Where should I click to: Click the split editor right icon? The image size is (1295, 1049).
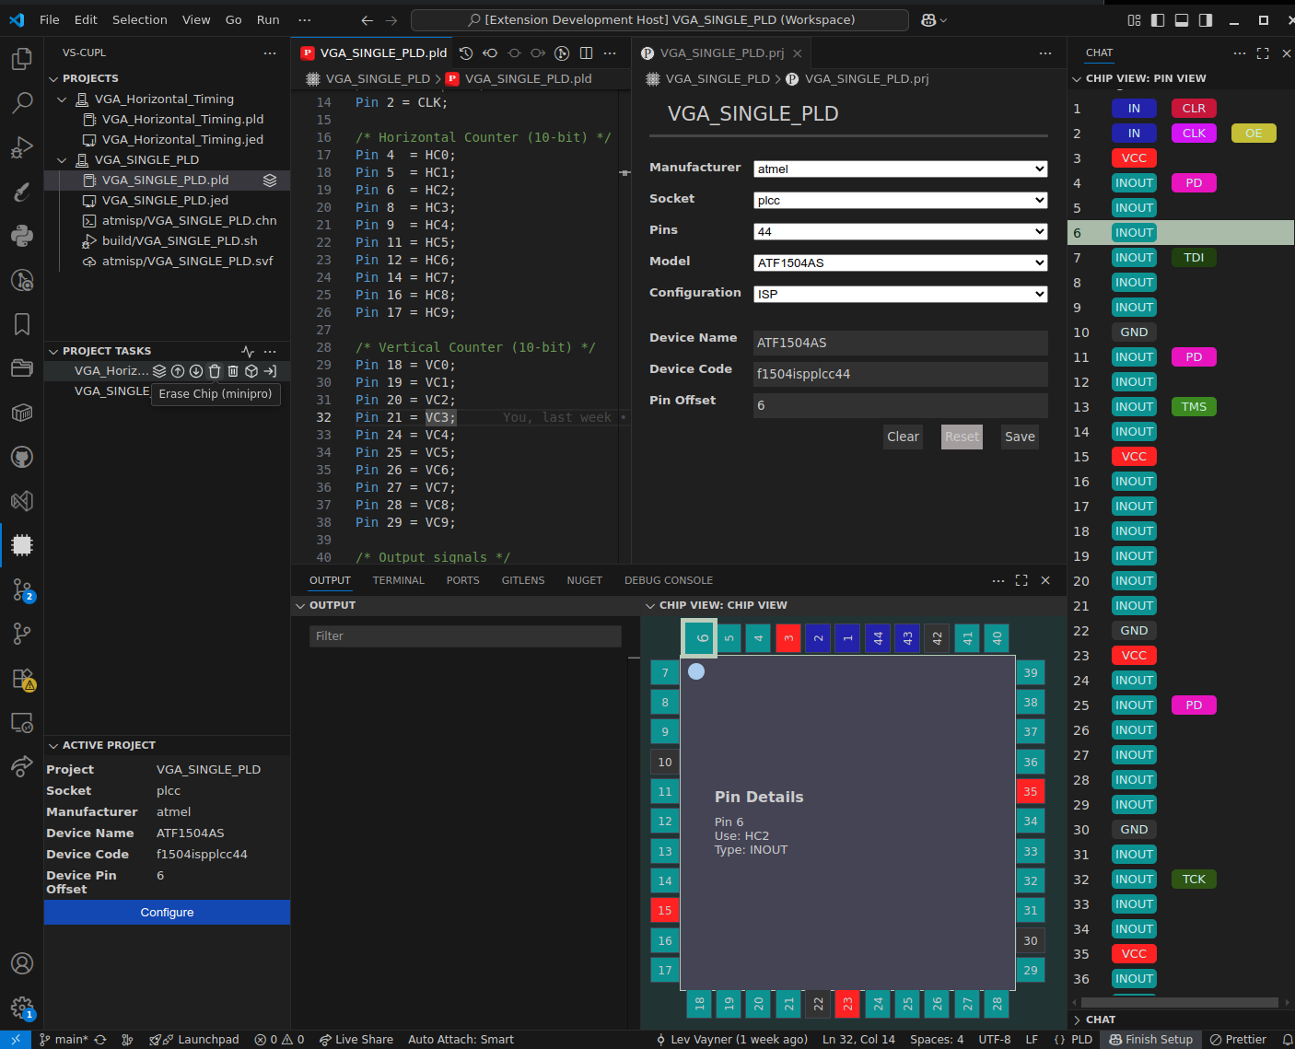click(x=586, y=53)
